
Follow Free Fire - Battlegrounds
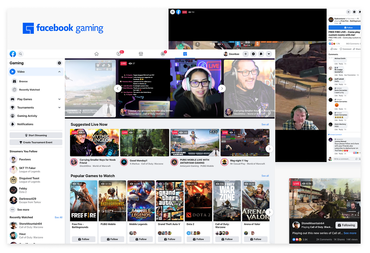pyautogui.click(x=84, y=239)
